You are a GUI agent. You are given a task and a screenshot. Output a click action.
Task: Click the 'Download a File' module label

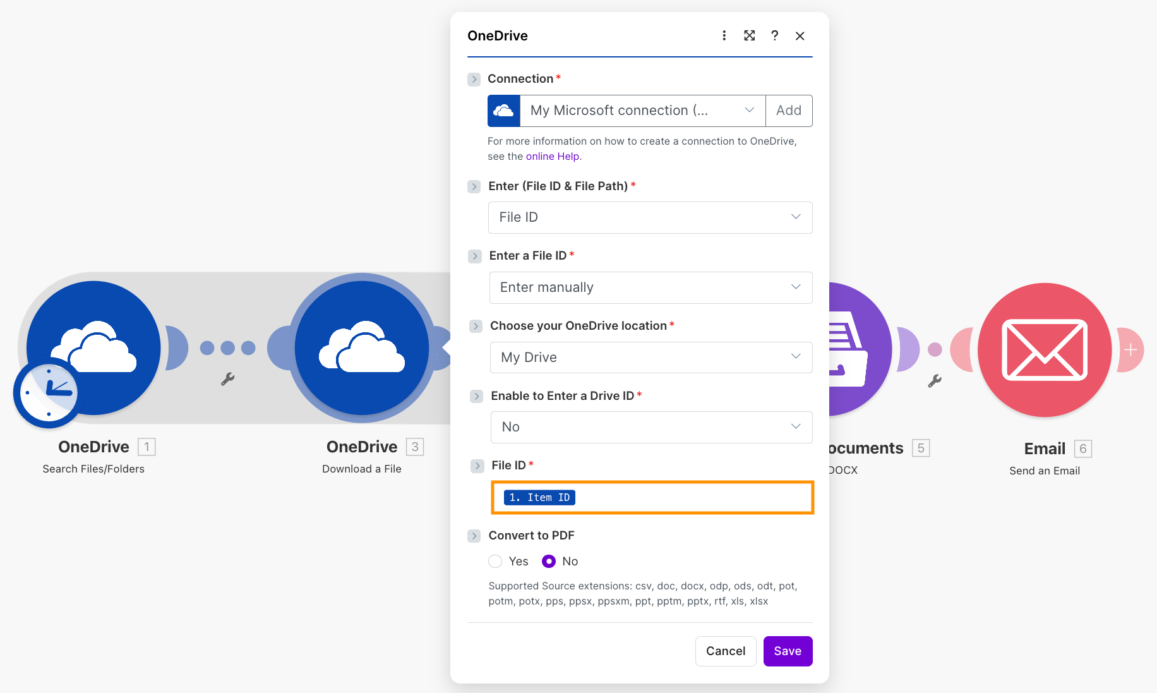[x=362, y=469]
